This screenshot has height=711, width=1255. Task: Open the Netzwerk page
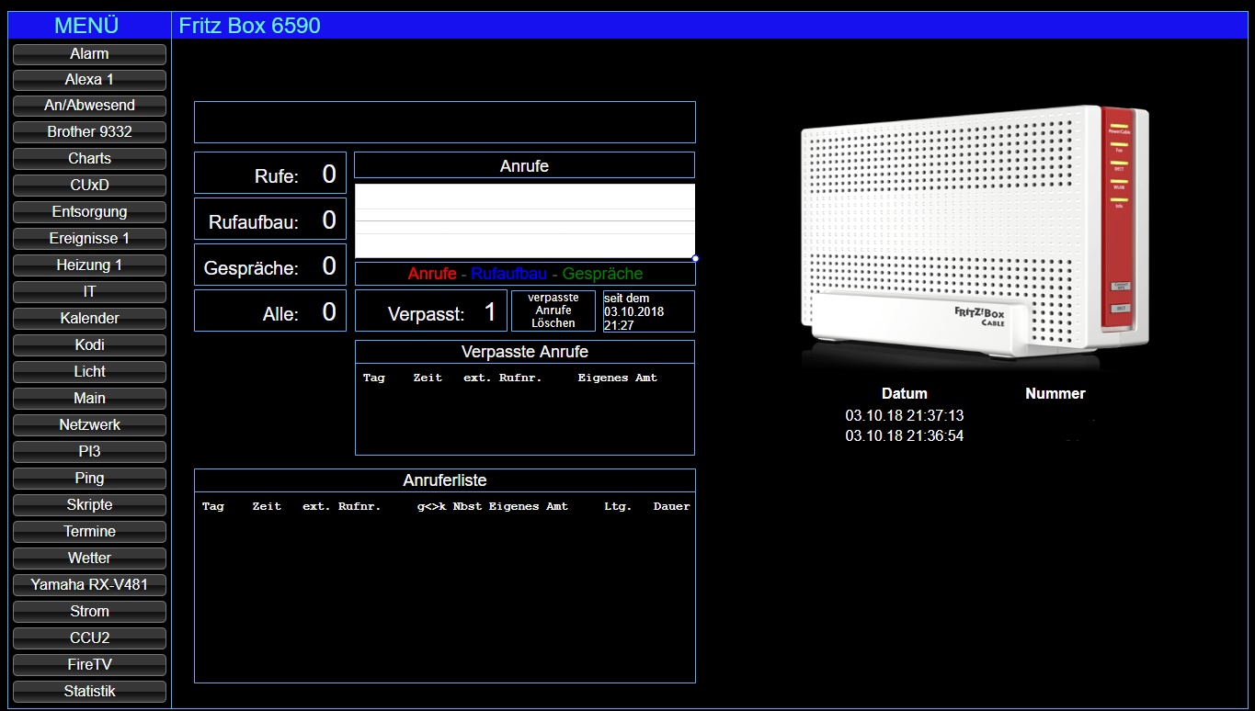click(x=89, y=425)
